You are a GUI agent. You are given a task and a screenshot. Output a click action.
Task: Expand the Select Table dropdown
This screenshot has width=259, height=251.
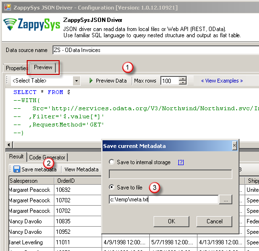coord(76,81)
